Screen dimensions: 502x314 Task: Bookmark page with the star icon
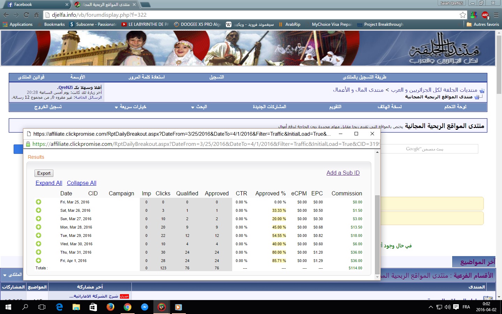tap(463, 15)
